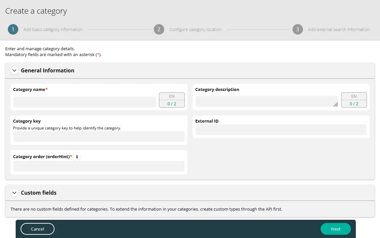Click the Category description text area

[x=266, y=101]
